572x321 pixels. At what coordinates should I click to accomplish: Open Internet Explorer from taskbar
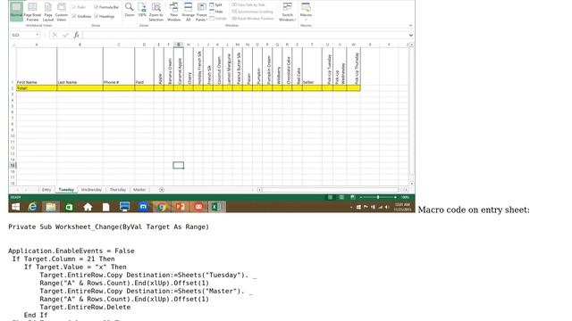32,207
